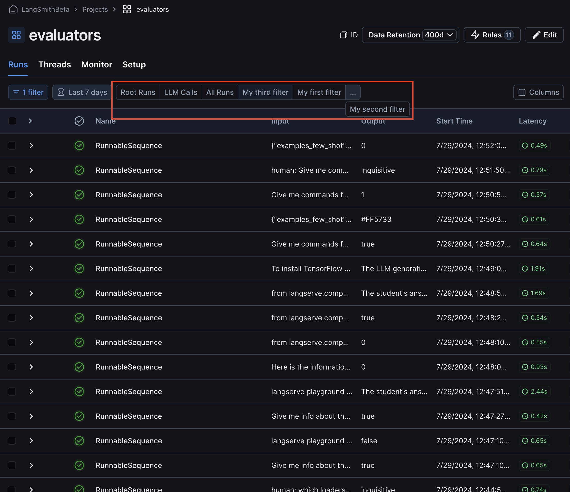Open the Monitor tab
Screen dimensions: 570x492
coord(96,65)
